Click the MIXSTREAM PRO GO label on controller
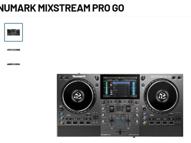191x143 pixels. pyautogui.click(x=161, y=77)
